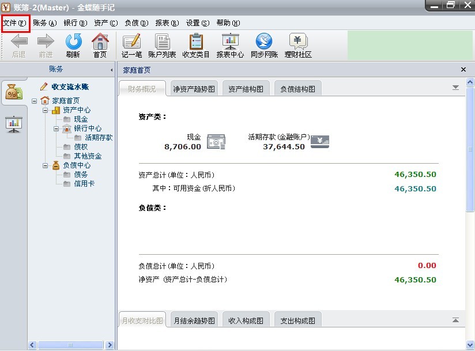The height and width of the screenshot is (351, 475).
Task: Click folder icon beside 现金 tree node
Action: [67, 119]
